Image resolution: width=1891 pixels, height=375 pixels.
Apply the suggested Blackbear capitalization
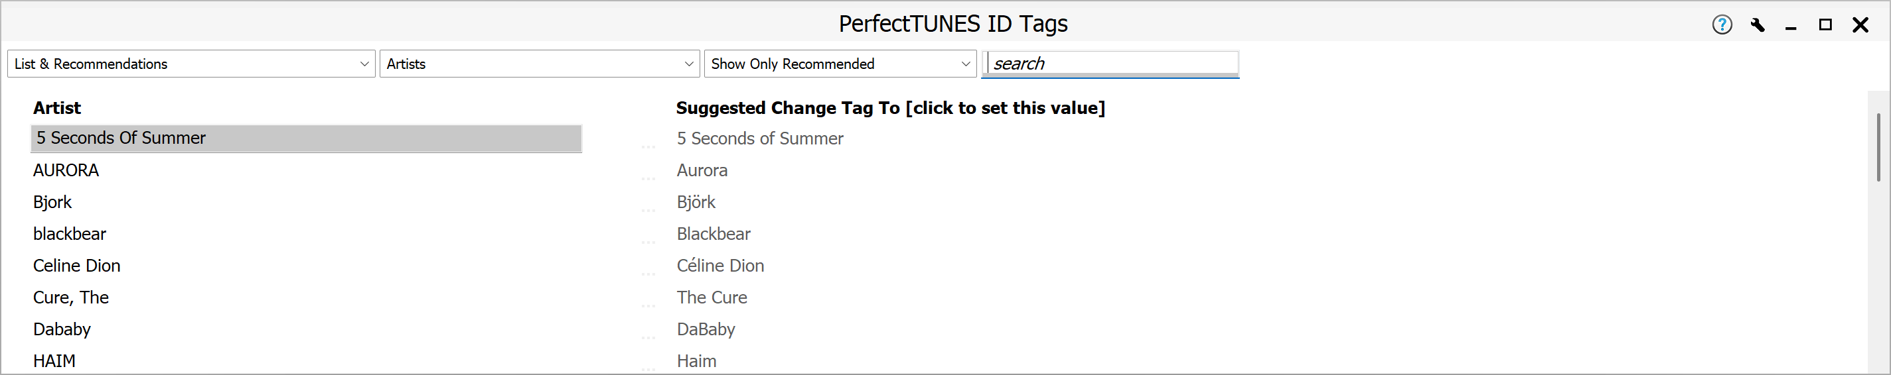point(713,235)
